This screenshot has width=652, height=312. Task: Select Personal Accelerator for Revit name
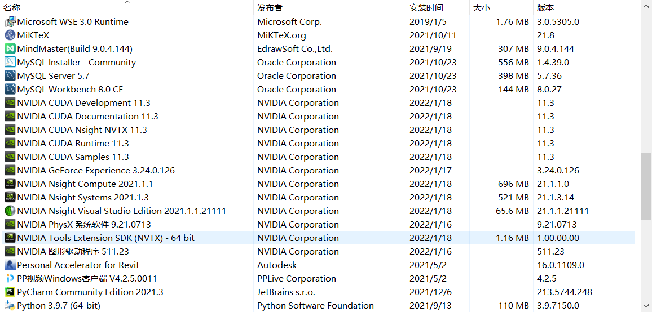78,265
